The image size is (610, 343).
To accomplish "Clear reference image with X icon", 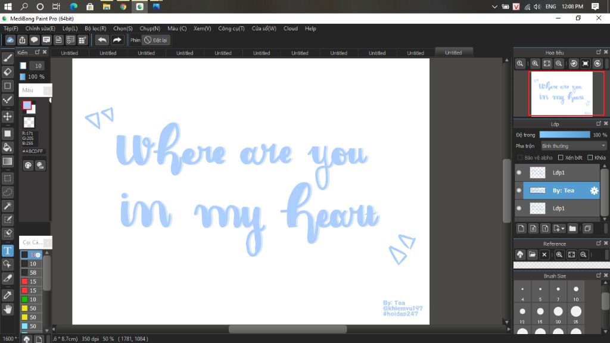I will click(544, 255).
